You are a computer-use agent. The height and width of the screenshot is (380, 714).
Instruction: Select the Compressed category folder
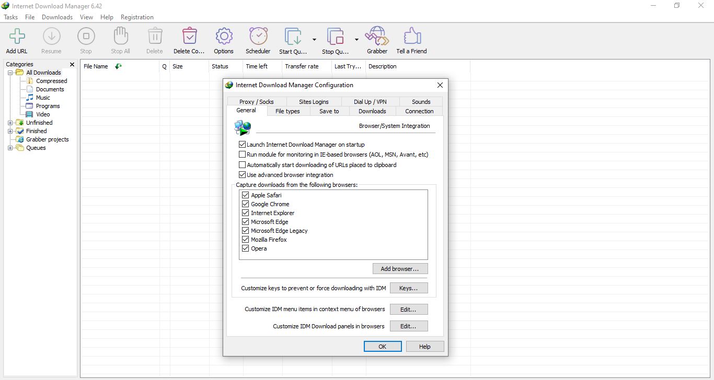pos(51,81)
